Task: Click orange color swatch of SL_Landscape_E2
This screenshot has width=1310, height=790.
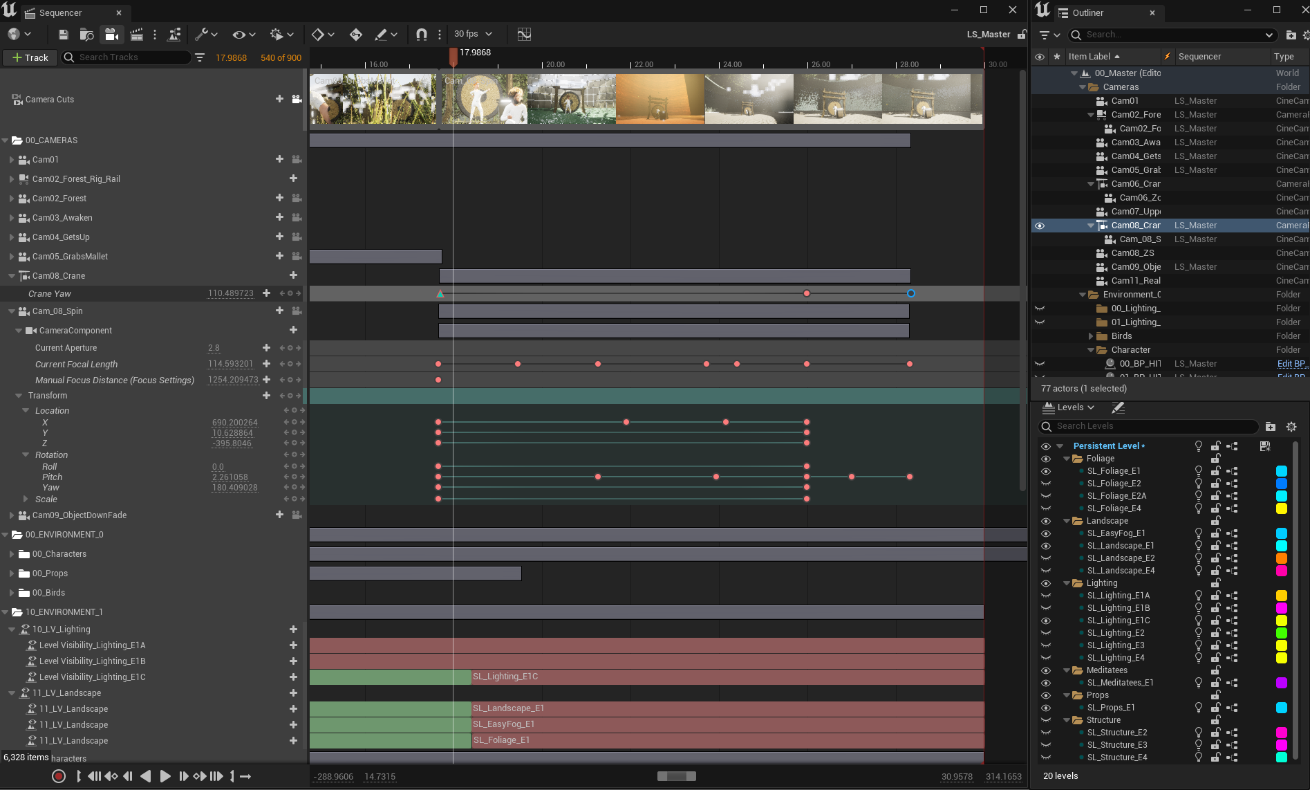Action: [x=1281, y=558]
